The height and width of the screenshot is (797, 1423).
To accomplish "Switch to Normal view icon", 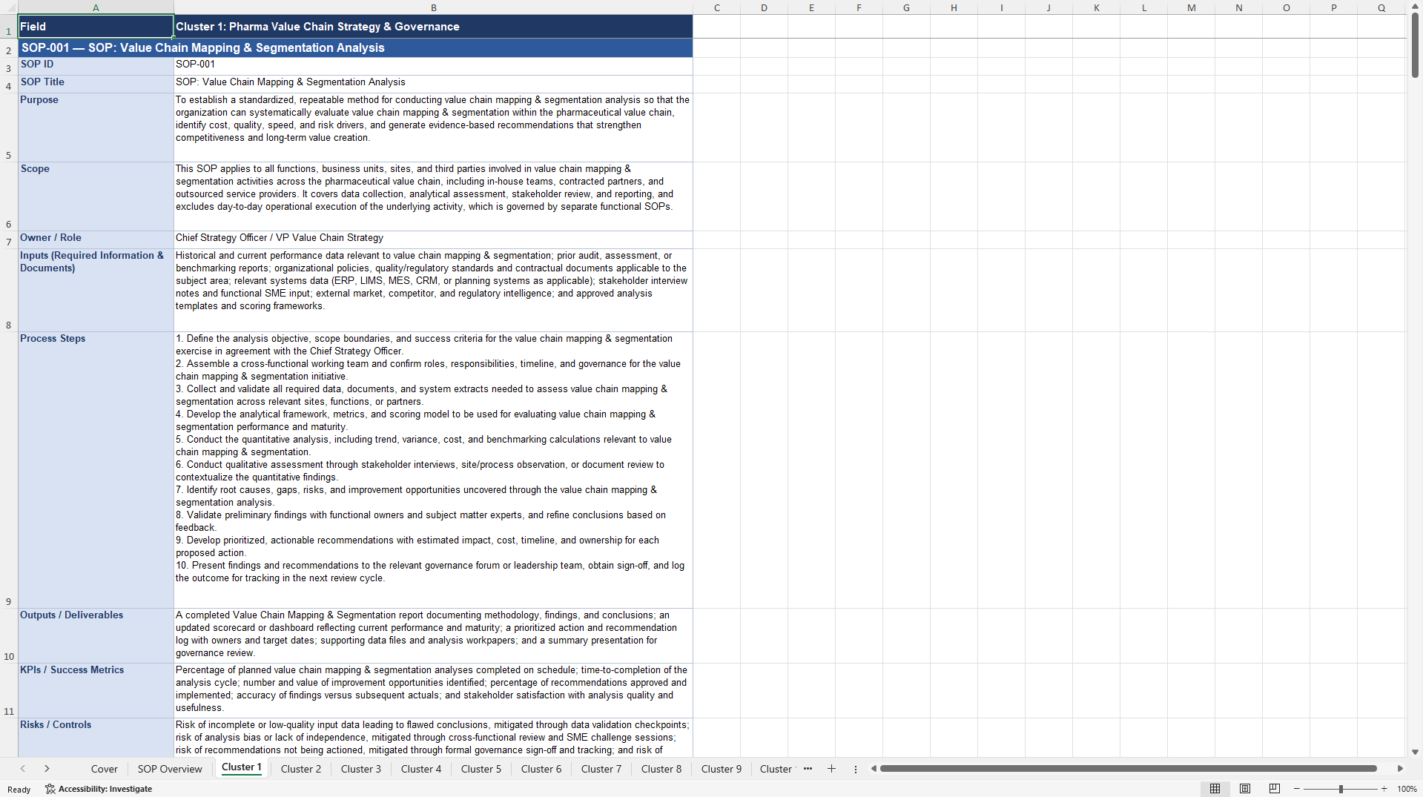I will 1215,789.
